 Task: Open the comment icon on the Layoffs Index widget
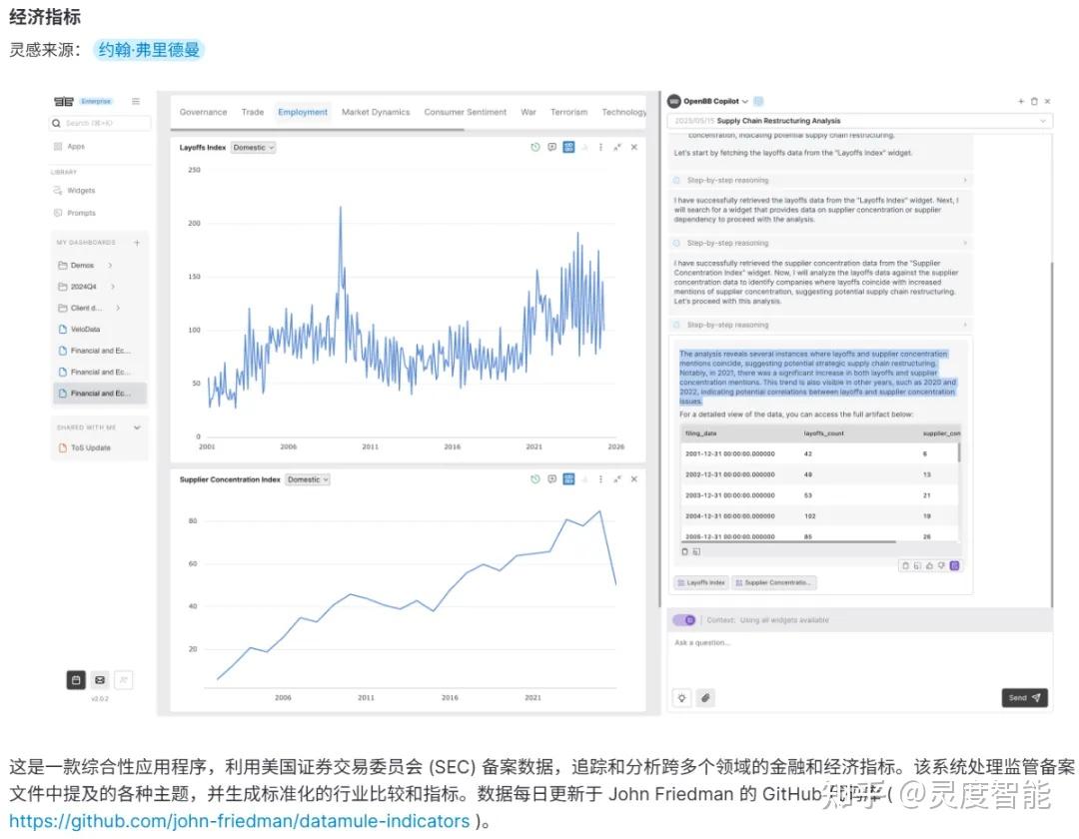(552, 147)
